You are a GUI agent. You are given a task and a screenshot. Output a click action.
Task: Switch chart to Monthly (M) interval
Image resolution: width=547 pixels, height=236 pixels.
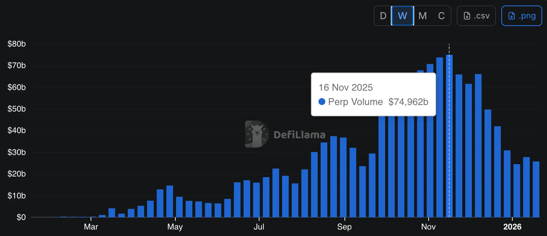(x=422, y=16)
